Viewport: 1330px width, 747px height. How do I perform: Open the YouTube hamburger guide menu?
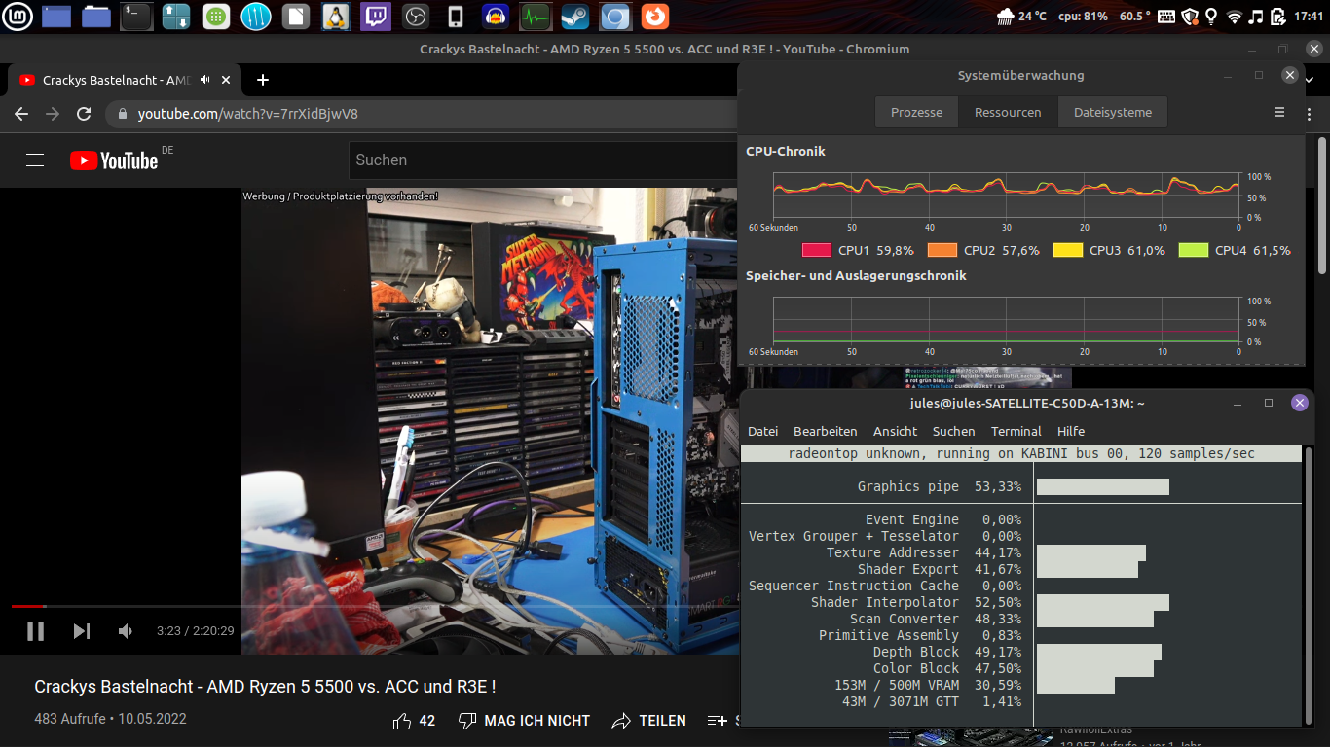[x=35, y=160]
